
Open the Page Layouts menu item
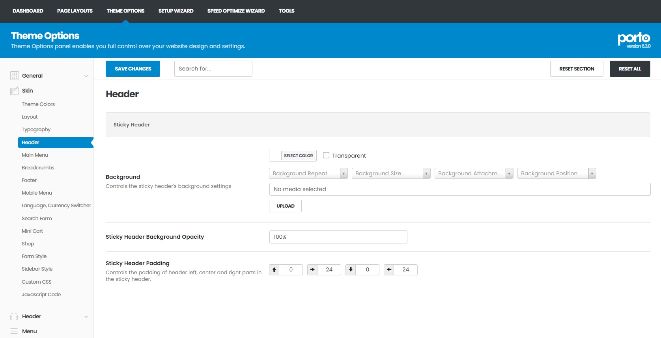(x=75, y=11)
